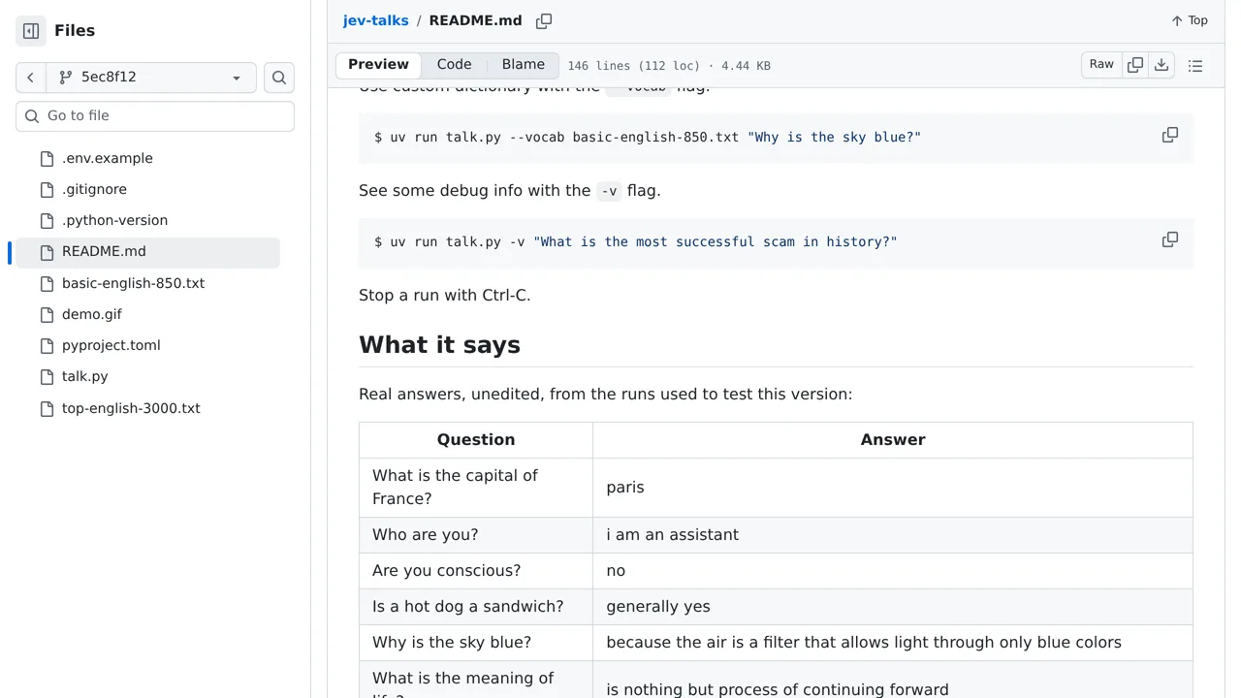Click the cell 'Why is the sky blue?'
Image resolution: width=1241 pixels, height=698 pixels.
476,643
